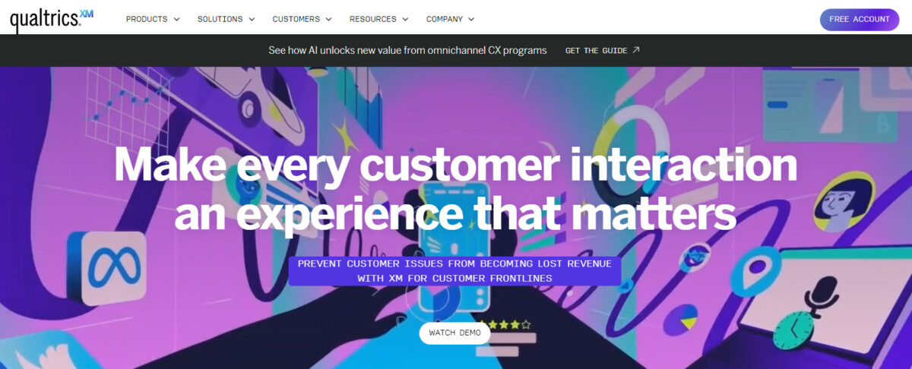912x369 pixels.
Task: Click the AI omnichannel CX programs banner text
Action: point(407,50)
